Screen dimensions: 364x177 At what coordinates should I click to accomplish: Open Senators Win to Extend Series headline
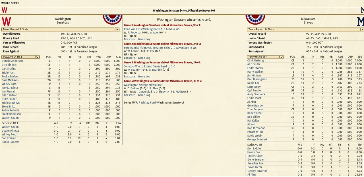point(150,66)
